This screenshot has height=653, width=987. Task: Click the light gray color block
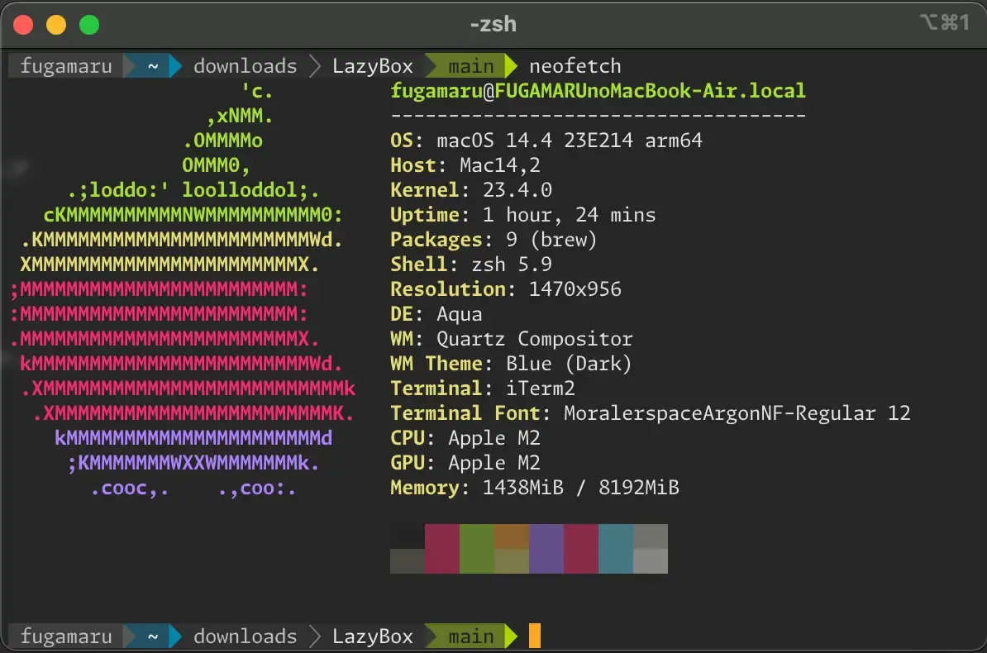(651, 561)
